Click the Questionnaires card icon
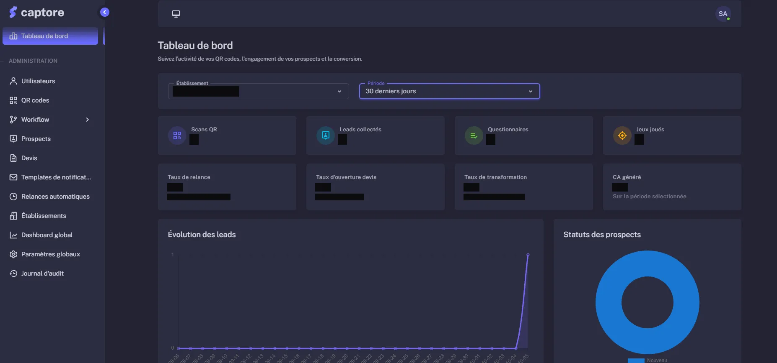The height and width of the screenshot is (363, 777). (474, 135)
